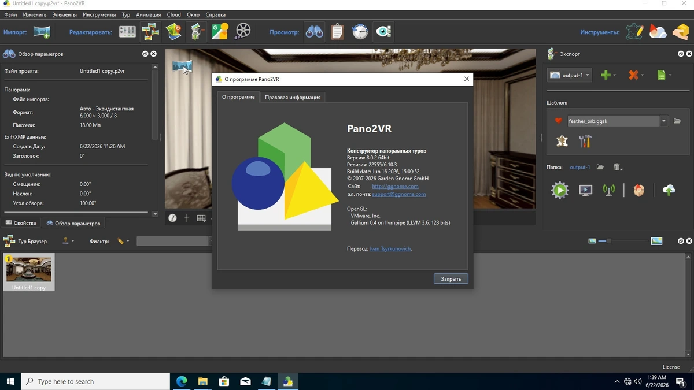694x390 pixels.
Task: Open the Gnome Cloud tool icon
Action: (658, 32)
